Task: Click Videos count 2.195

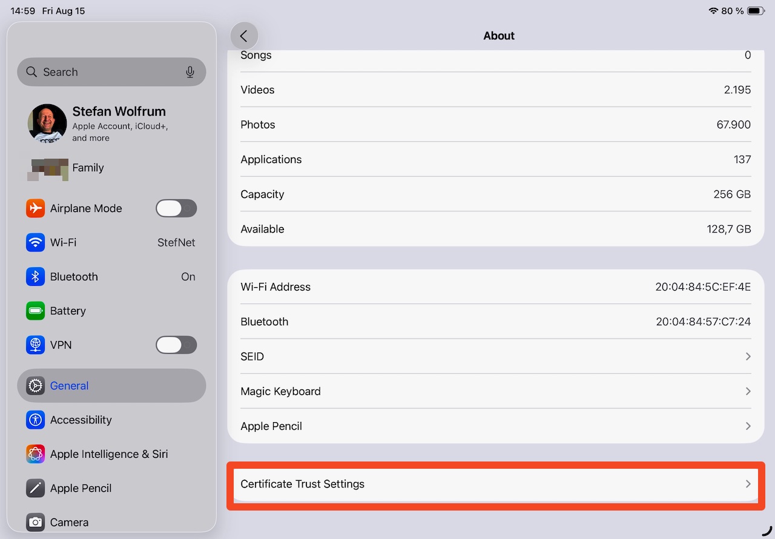Action: point(737,90)
